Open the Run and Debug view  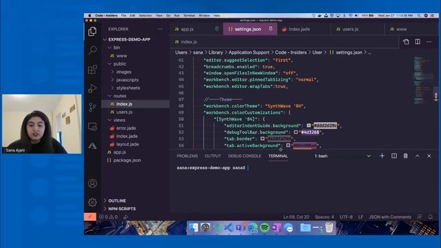[x=92, y=89]
